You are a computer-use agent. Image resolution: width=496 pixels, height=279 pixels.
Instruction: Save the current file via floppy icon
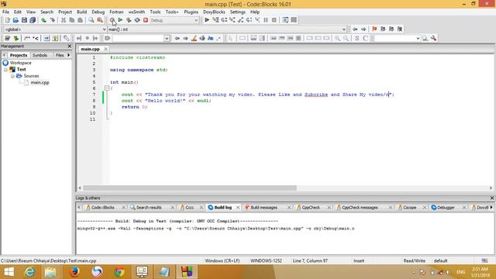click(24, 20)
